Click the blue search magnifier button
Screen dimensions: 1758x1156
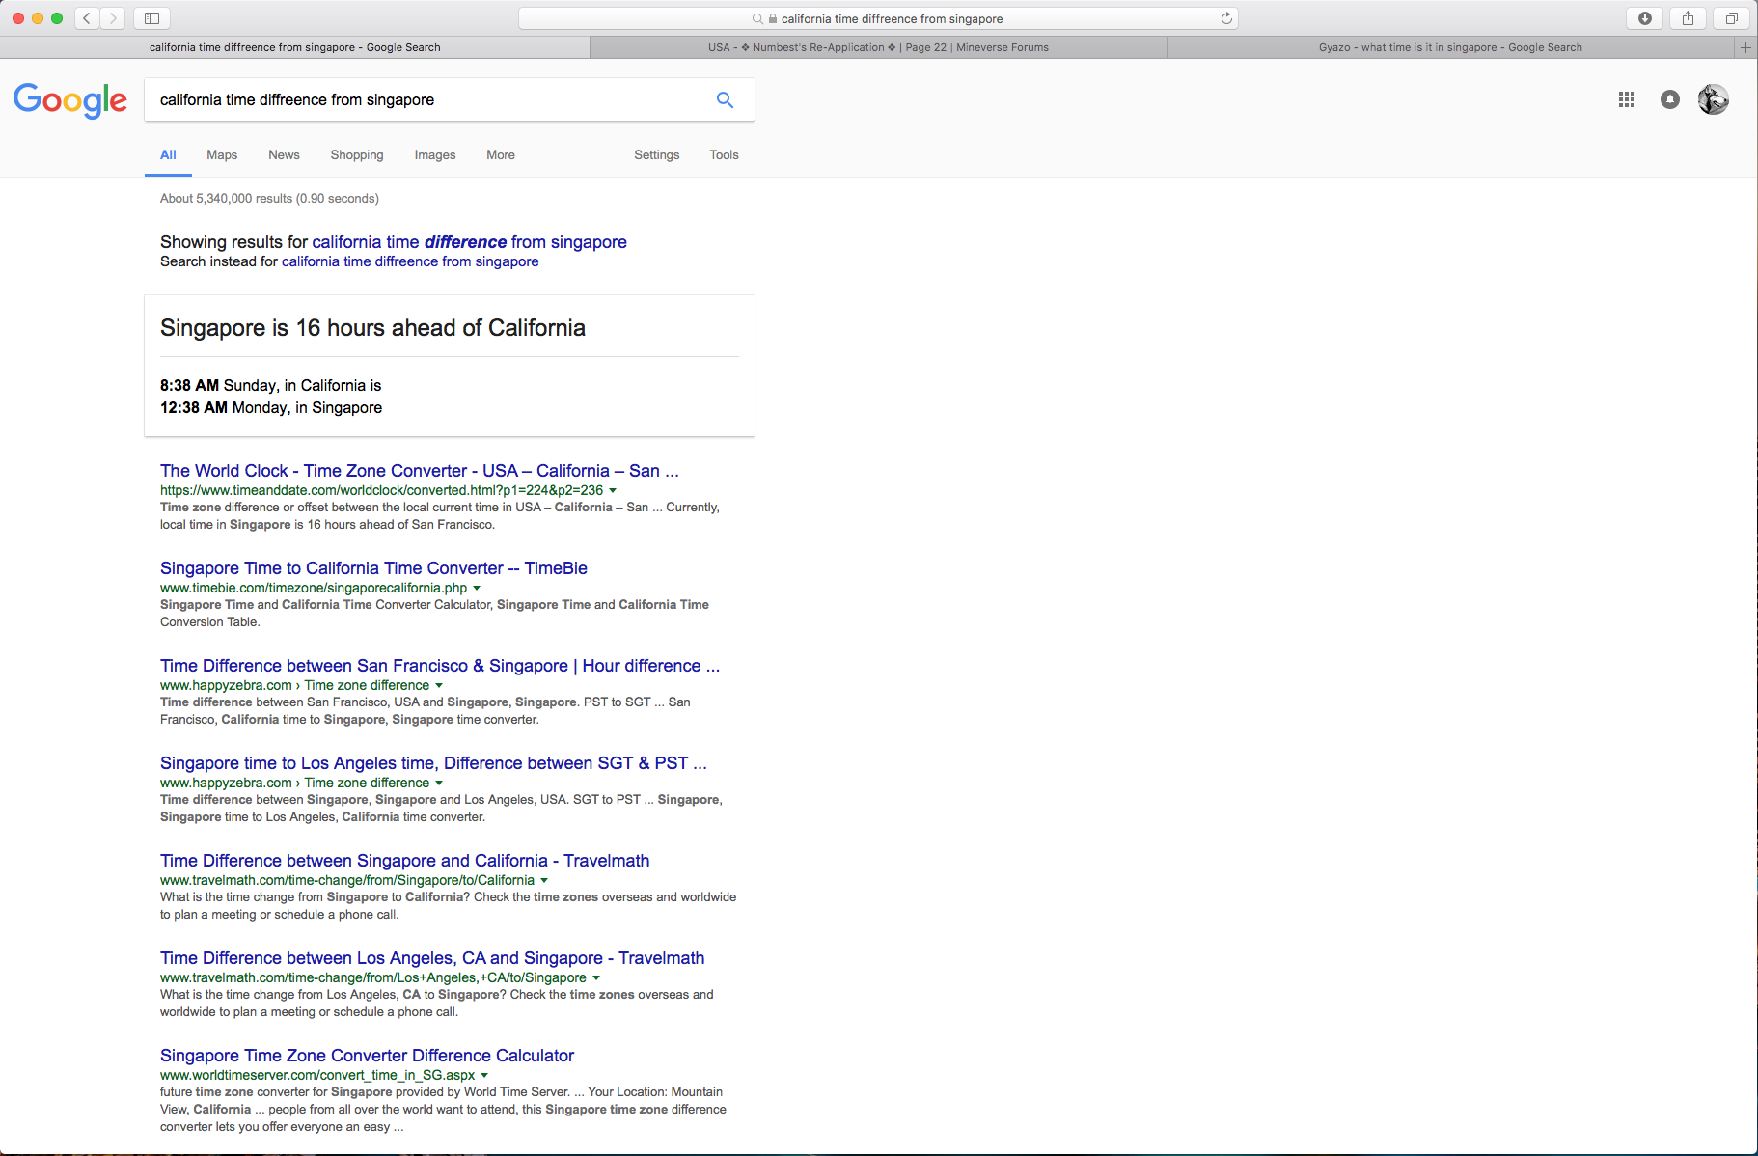(x=725, y=99)
